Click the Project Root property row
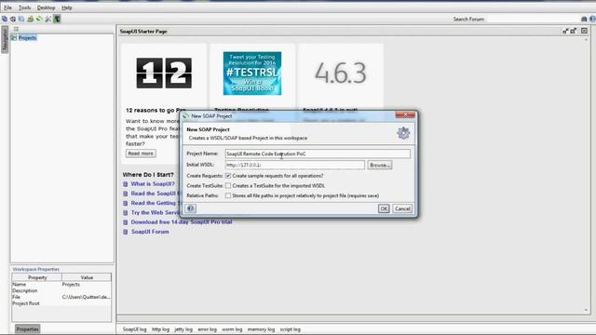 tap(61, 303)
